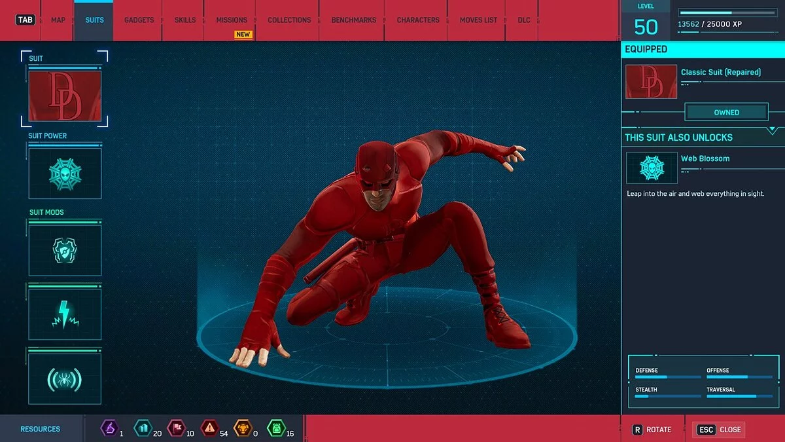785x442 pixels.
Task: Click the RESOURCES label at bottom left
Action: click(x=41, y=429)
